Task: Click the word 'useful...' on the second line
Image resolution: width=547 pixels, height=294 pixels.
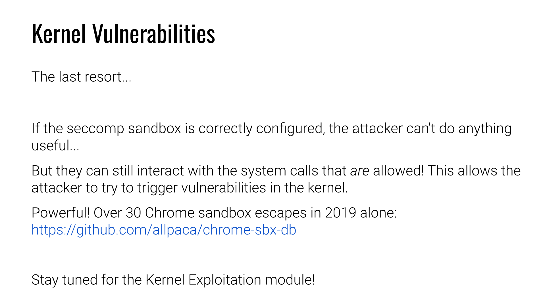Action: [55, 146]
